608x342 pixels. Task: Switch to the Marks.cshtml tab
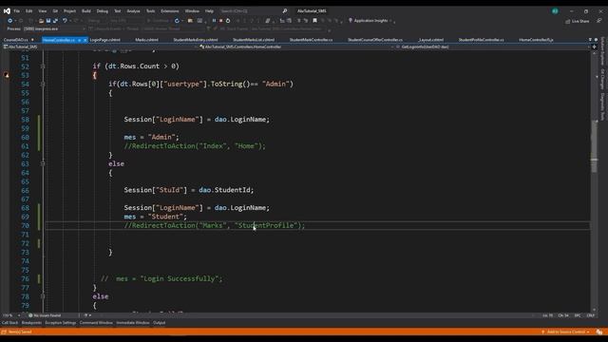click(x=146, y=40)
